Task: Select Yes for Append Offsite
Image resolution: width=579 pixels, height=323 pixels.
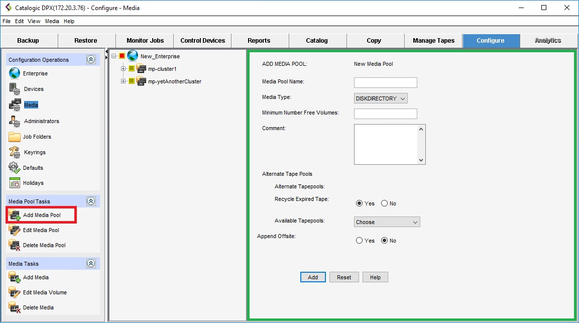Action: point(359,241)
